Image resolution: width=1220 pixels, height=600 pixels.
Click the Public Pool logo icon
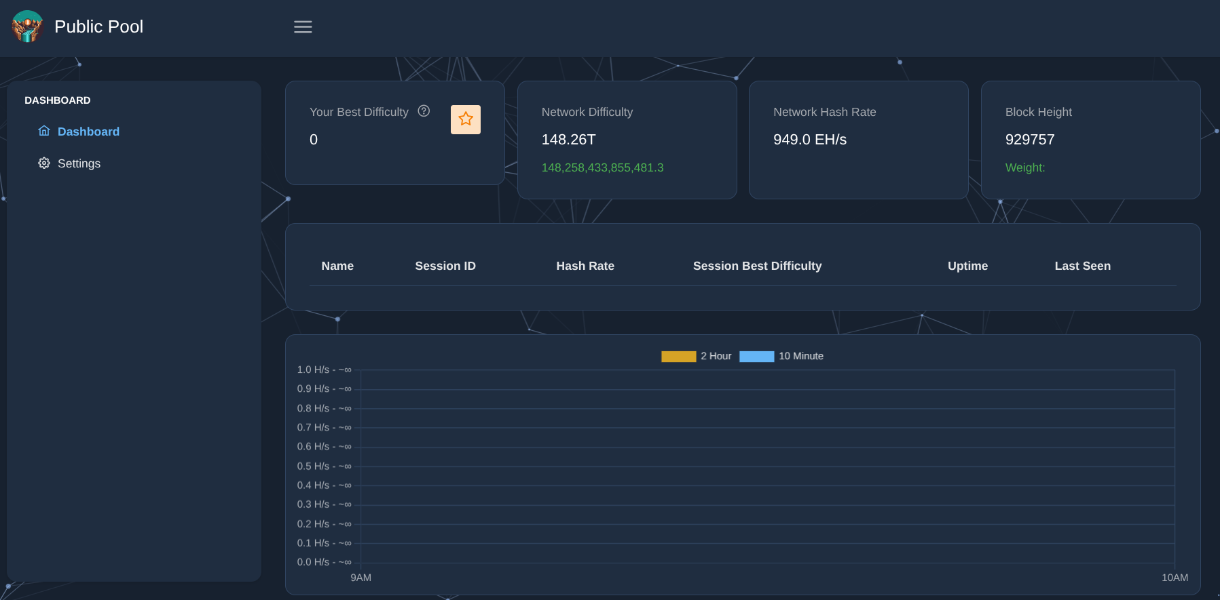pyautogui.click(x=27, y=26)
